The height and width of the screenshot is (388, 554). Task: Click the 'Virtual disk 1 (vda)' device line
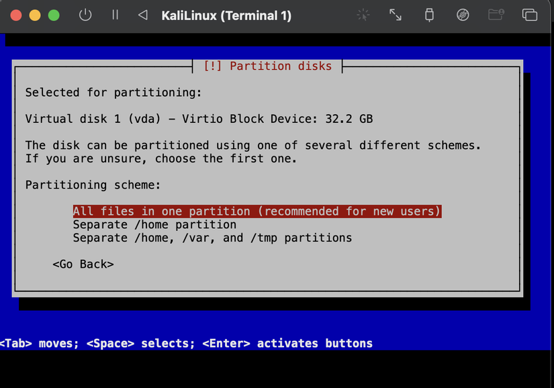point(199,119)
